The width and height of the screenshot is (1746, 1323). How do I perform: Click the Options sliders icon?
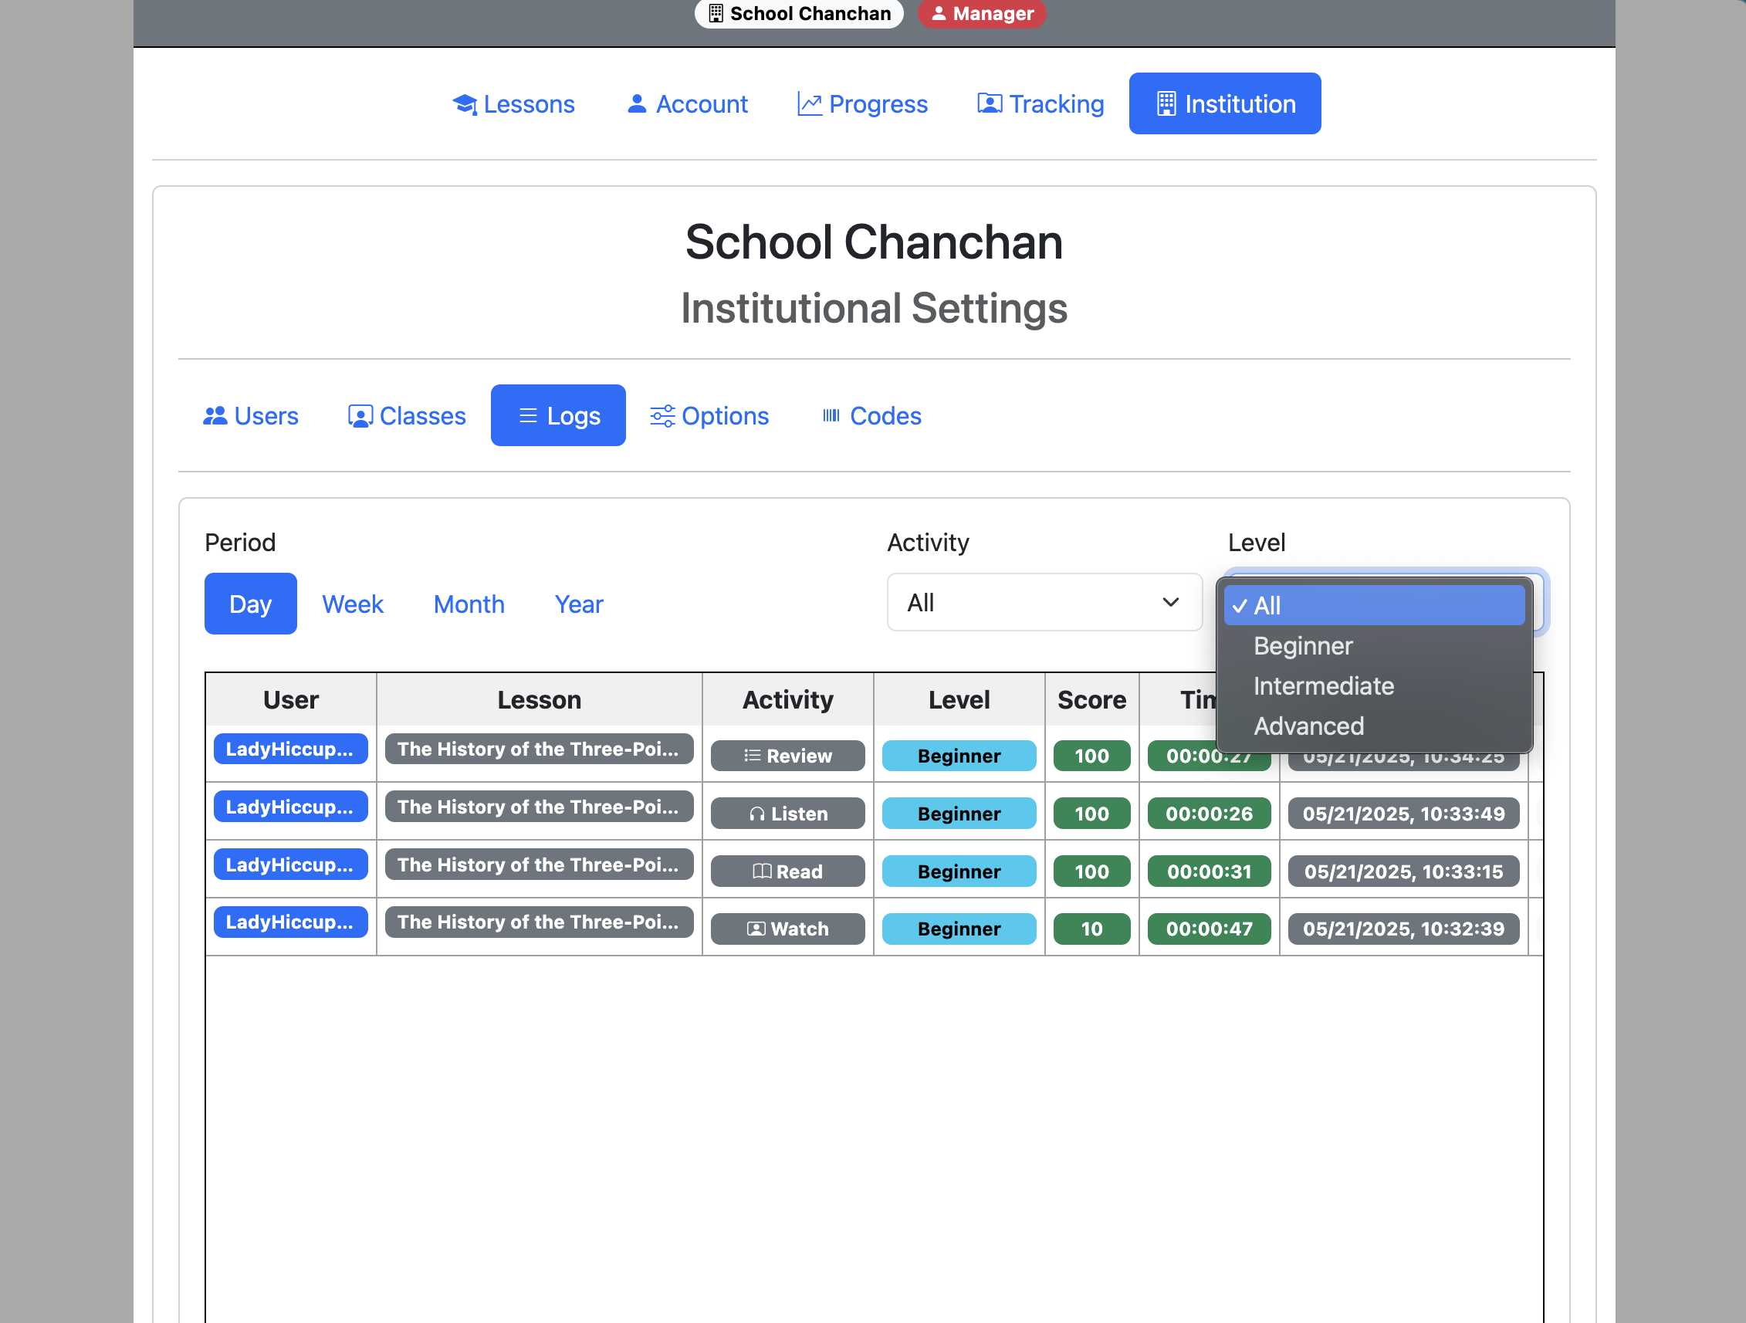(x=662, y=416)
